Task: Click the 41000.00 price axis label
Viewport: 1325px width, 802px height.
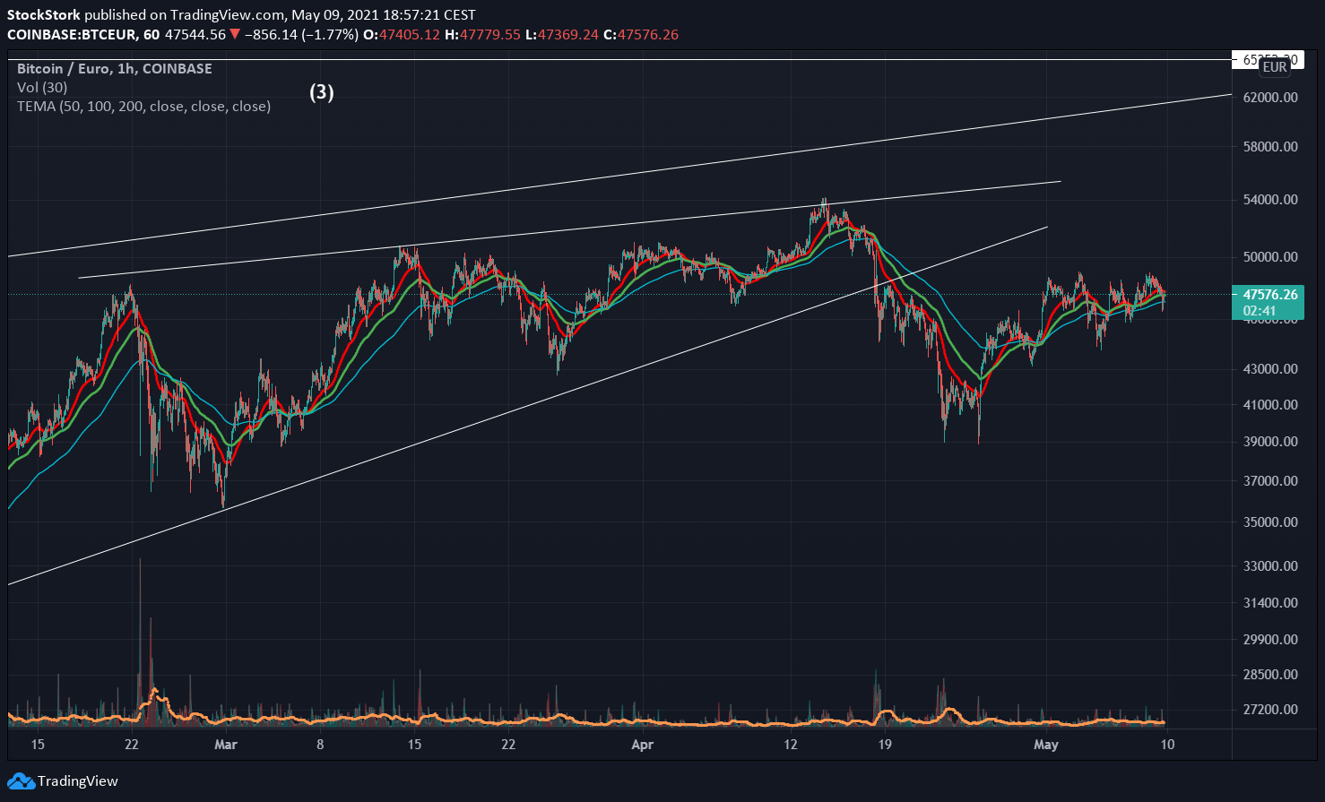Action: click(x=1269, y=405)
